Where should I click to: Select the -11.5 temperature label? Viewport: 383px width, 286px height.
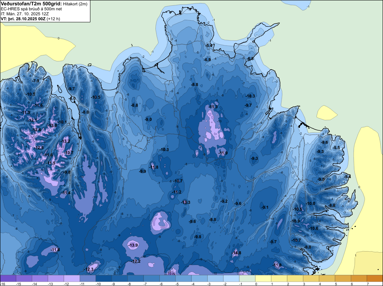pos(51,163)
